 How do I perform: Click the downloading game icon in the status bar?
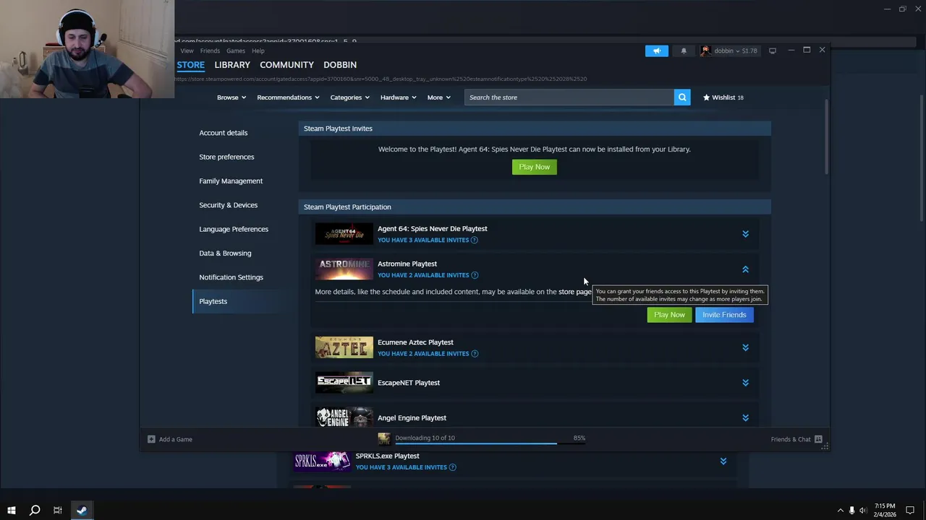[x=384, y=438]
